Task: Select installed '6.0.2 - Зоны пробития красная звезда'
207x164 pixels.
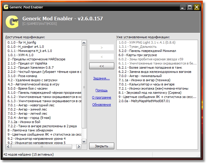Action: coord(151,59)
